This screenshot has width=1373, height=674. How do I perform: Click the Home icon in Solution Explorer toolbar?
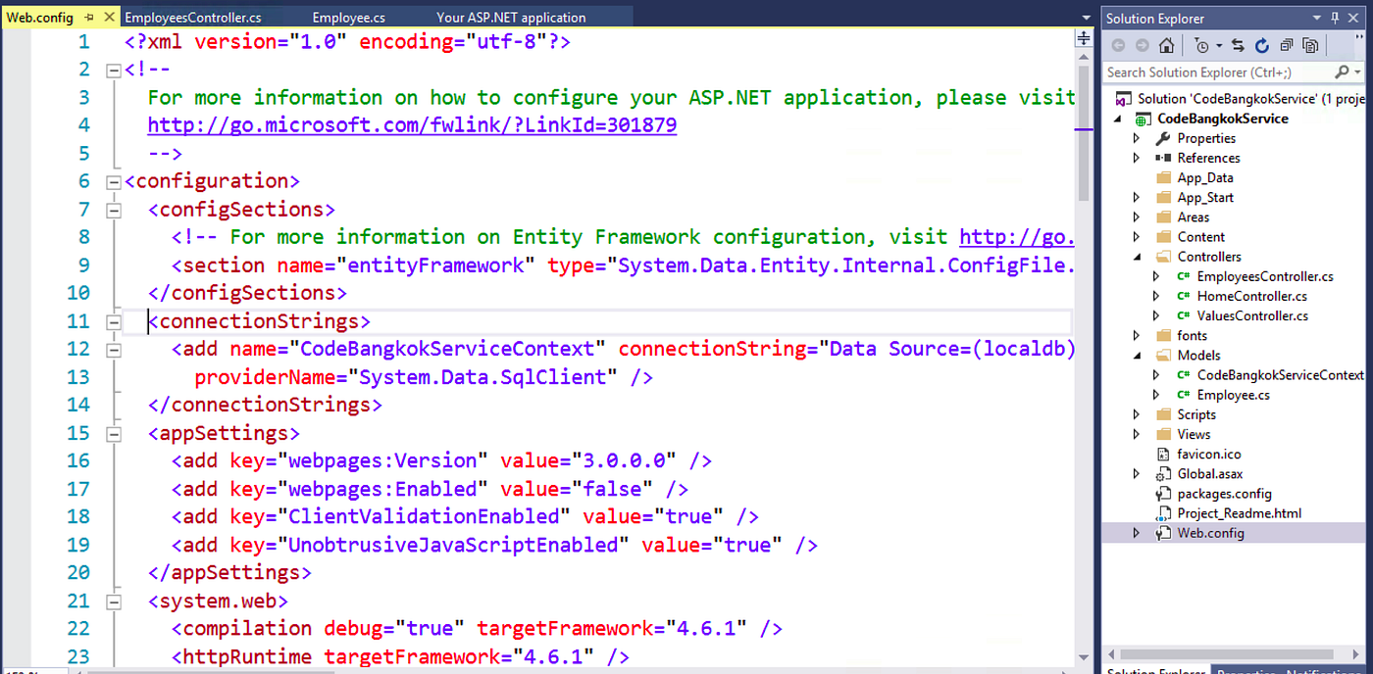1166,45
